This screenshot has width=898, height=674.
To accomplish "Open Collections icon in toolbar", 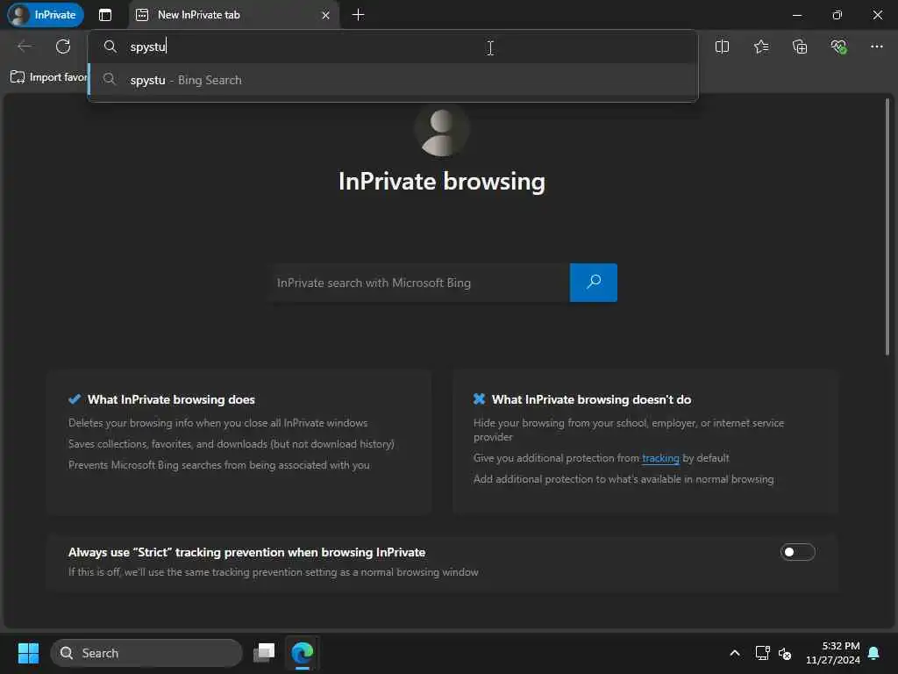I will pyautogui.click(x=800, y=47).
